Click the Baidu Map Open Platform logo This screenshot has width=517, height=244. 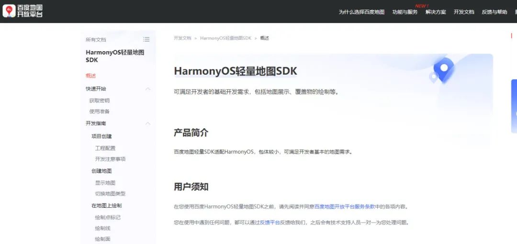(x=22, y=11)
